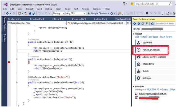176x107 pixels.
Task: Open the Builds section
Action: (145, 71)
